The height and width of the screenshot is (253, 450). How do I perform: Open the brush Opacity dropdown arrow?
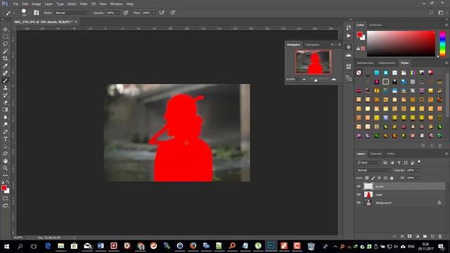pos(117,13)
